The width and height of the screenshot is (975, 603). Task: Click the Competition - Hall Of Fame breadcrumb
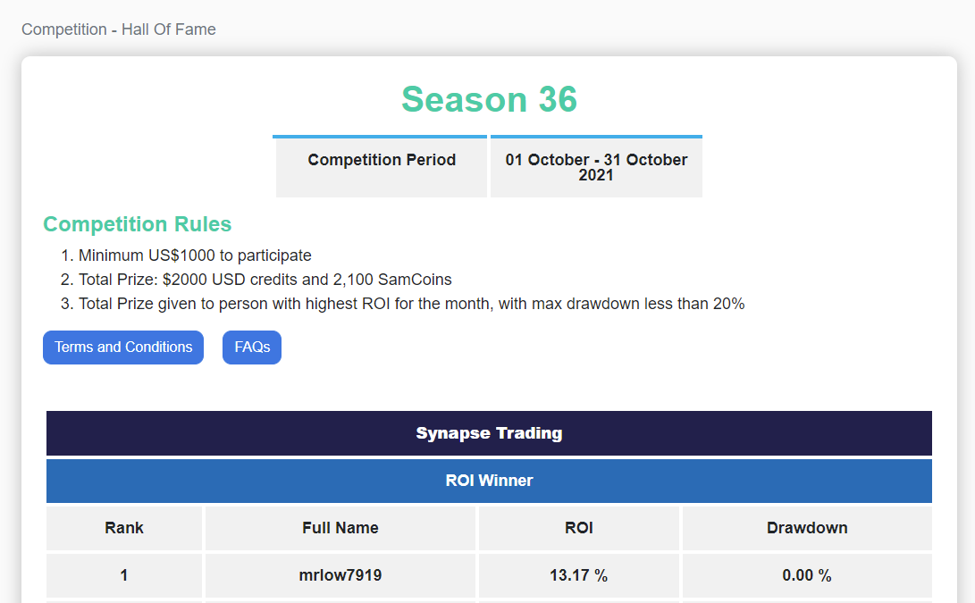coord(119,29)
